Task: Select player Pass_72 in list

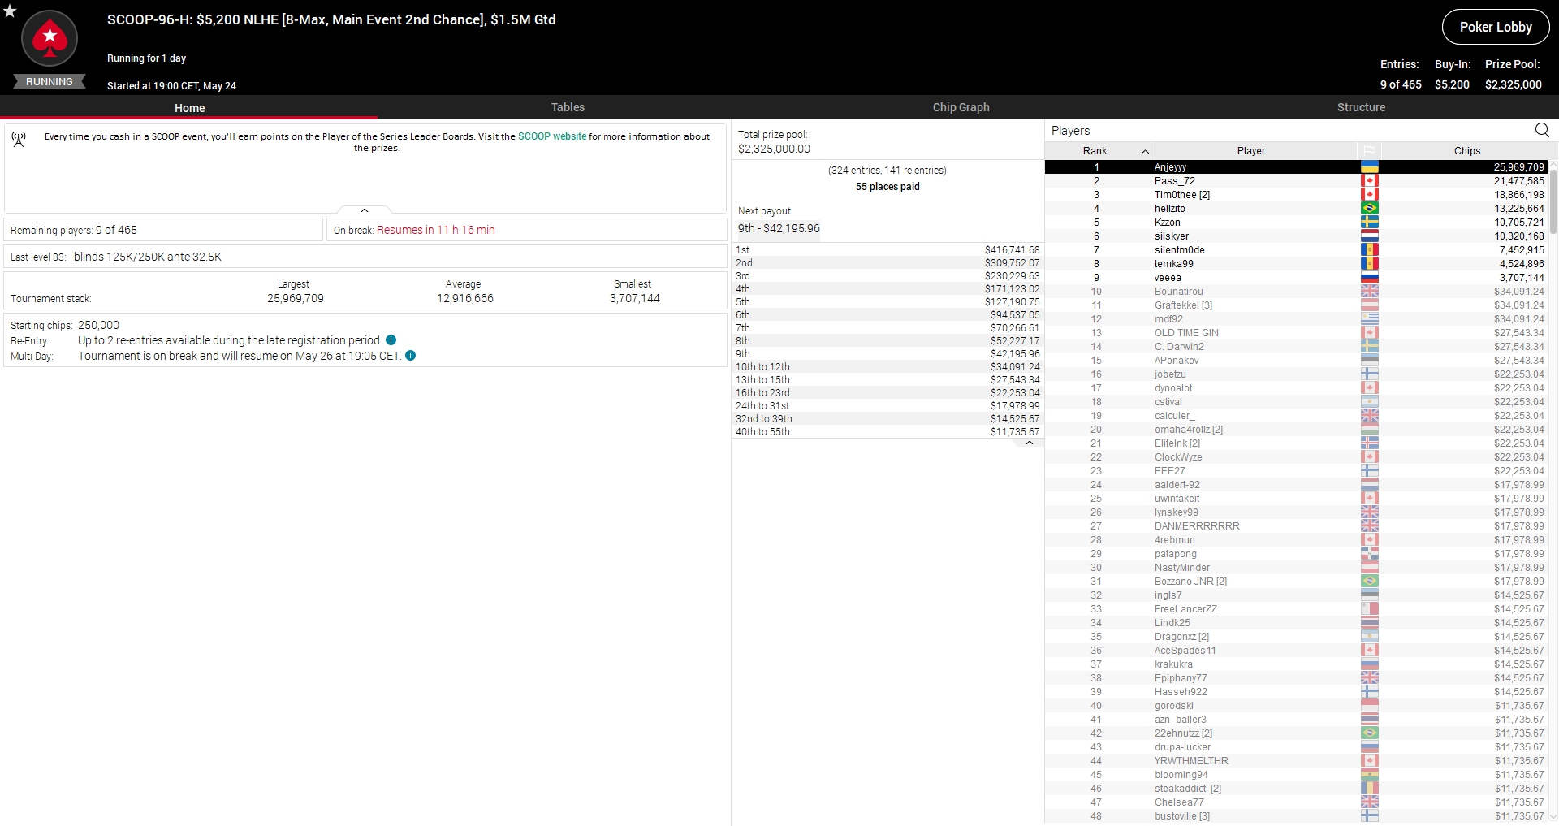Action: tap(1296, 181)
